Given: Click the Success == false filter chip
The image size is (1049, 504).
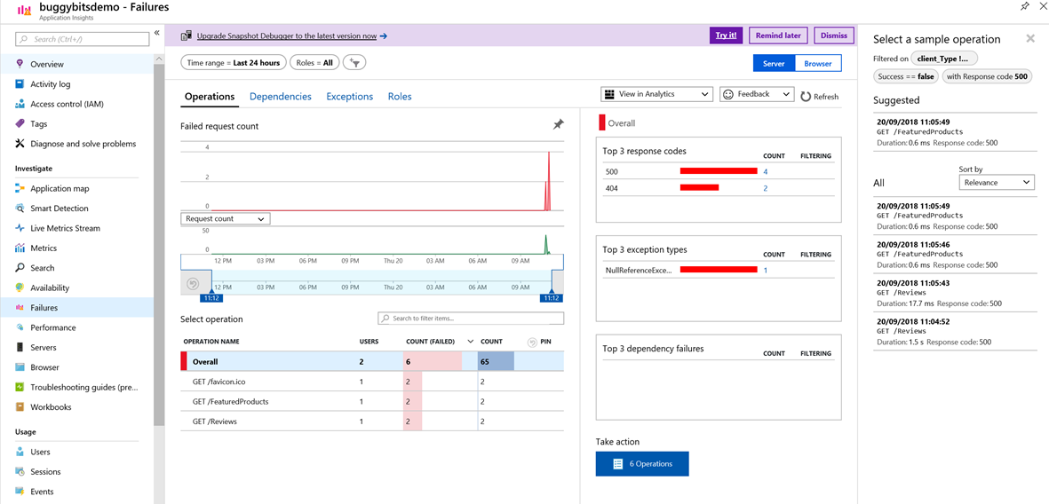Looking at the screenshot, I should click(x=906, y=76).
